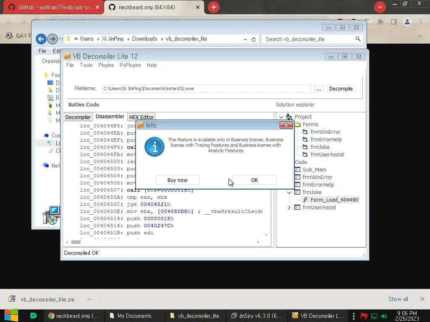
Task: Click frmErrorHelp form icon under Forms
Action: 305,139
